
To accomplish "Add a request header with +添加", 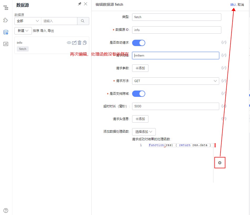I will pos(140,119).
